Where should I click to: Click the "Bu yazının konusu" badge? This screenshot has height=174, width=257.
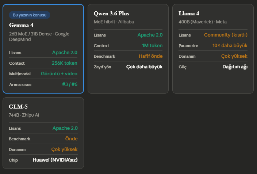[x=30, y=15]
